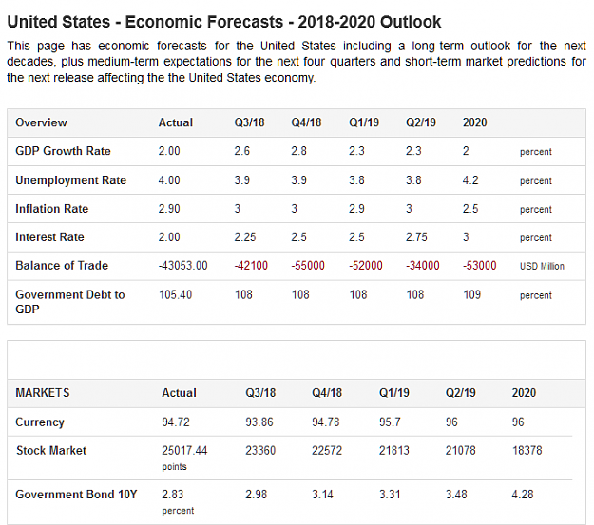Open the Stock Market row link
594x525 pixels.
coord(51,450)
